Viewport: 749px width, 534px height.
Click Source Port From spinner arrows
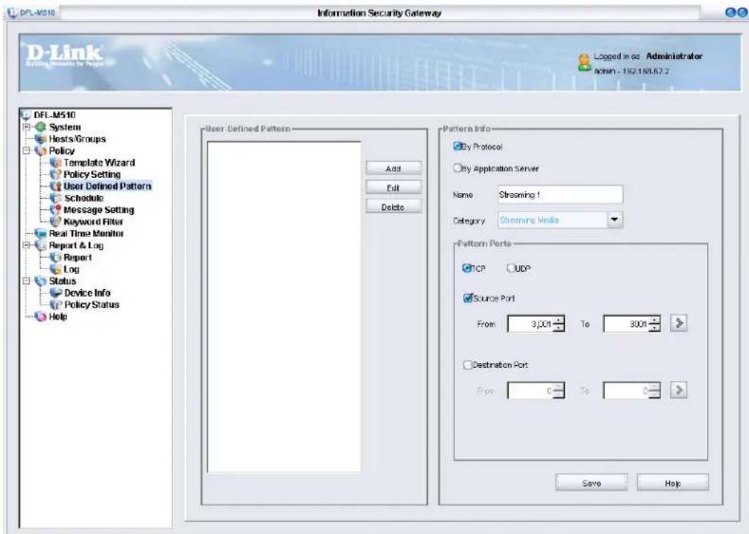click(x=559, y=324)
